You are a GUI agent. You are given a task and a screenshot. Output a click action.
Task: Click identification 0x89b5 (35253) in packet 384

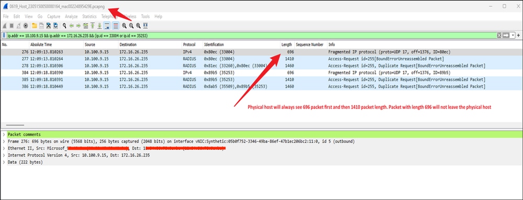[x=219, y=73]
